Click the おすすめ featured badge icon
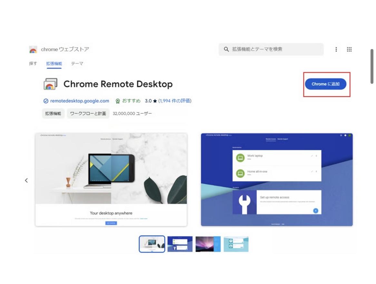 [118, 101]
